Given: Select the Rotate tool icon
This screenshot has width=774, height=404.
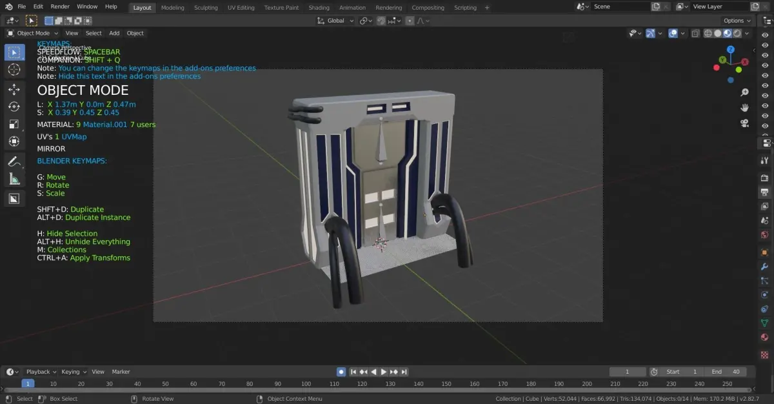Looking at the screenshot, I should [x=14, y=106].
